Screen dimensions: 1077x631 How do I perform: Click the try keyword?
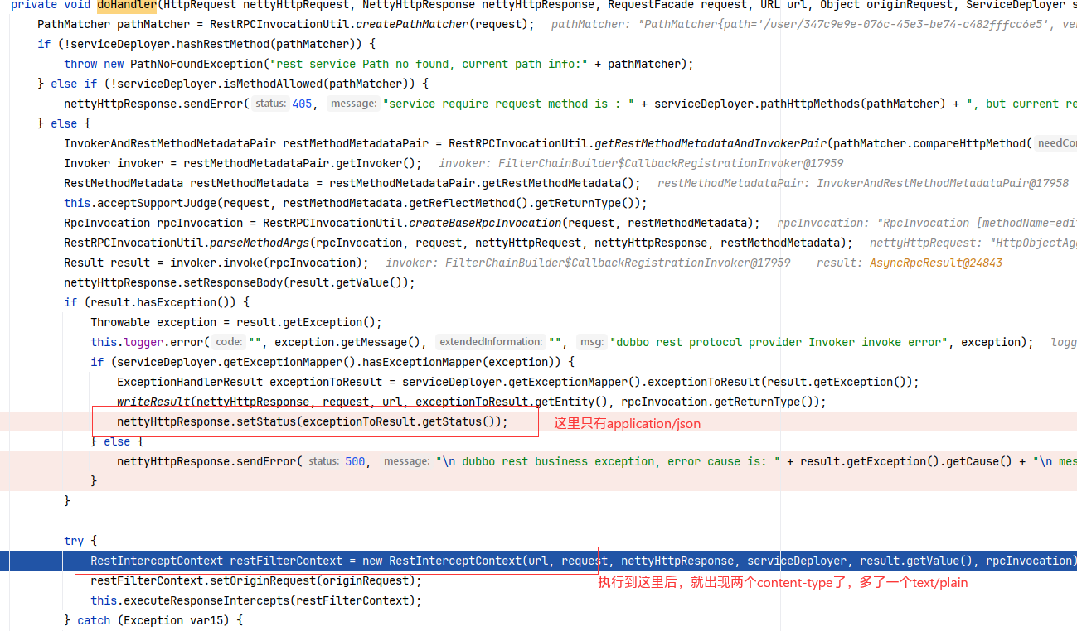(74, 541)
